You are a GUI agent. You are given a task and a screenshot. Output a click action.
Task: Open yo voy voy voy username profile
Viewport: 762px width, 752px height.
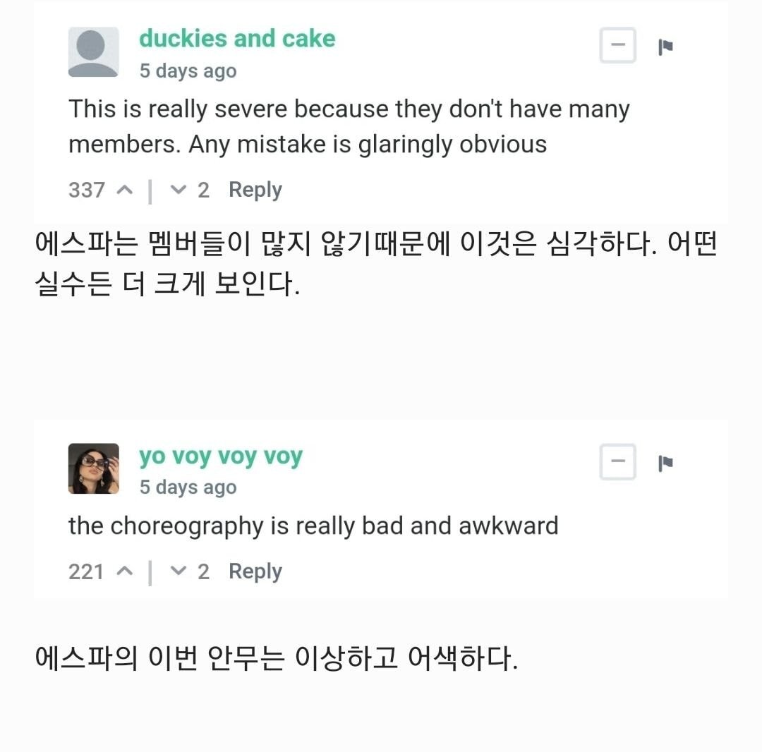pyautogui.click(x=221, y=456)
